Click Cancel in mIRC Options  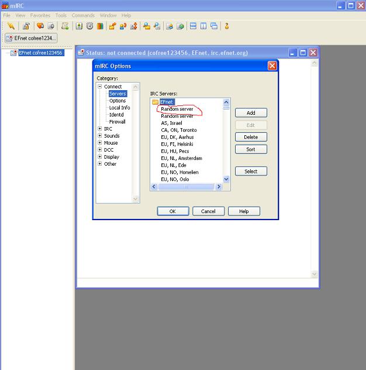(x=208, y=211)
